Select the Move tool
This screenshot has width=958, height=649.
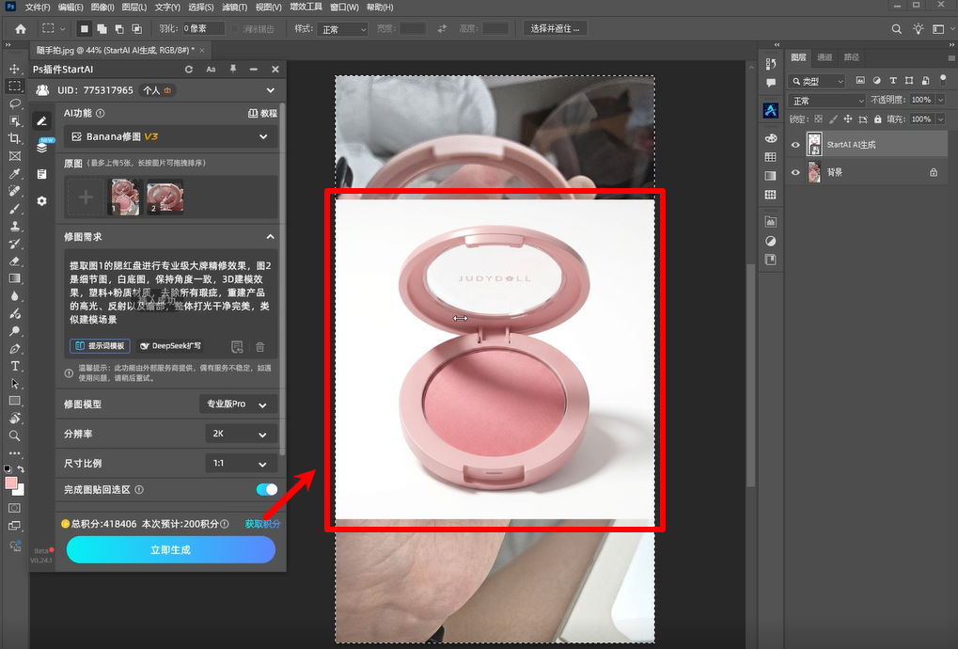[15, 69]
